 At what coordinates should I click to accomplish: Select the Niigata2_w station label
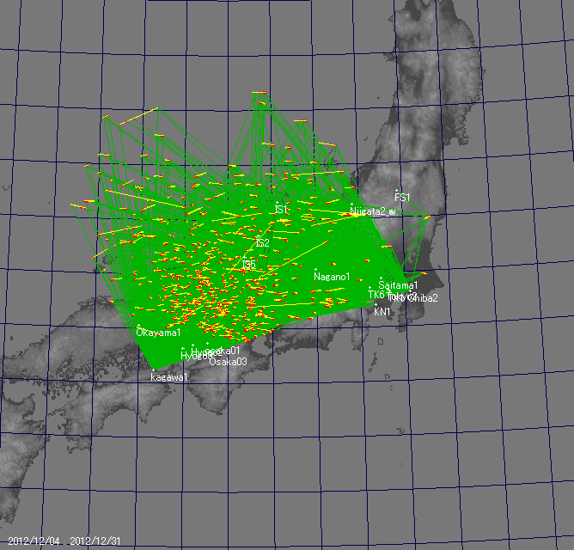(373, 211)
